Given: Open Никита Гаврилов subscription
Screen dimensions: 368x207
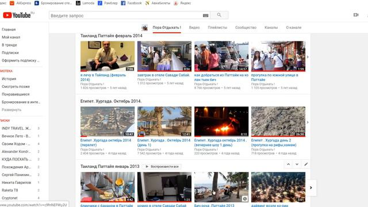Looking at the screenshot, I should (16, 182).
